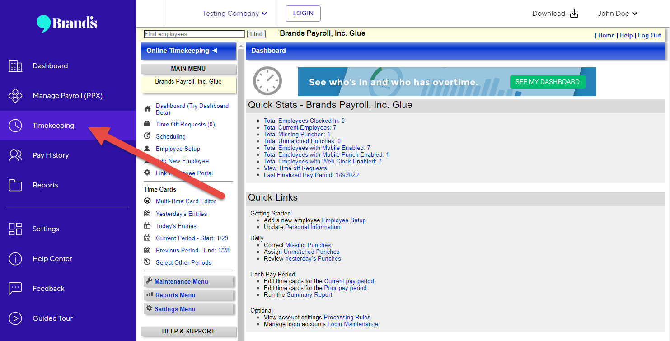Click Employee Setup link under Getting Started
The width and height of the screenshot is (670, 341).
[x=344, y=220]
